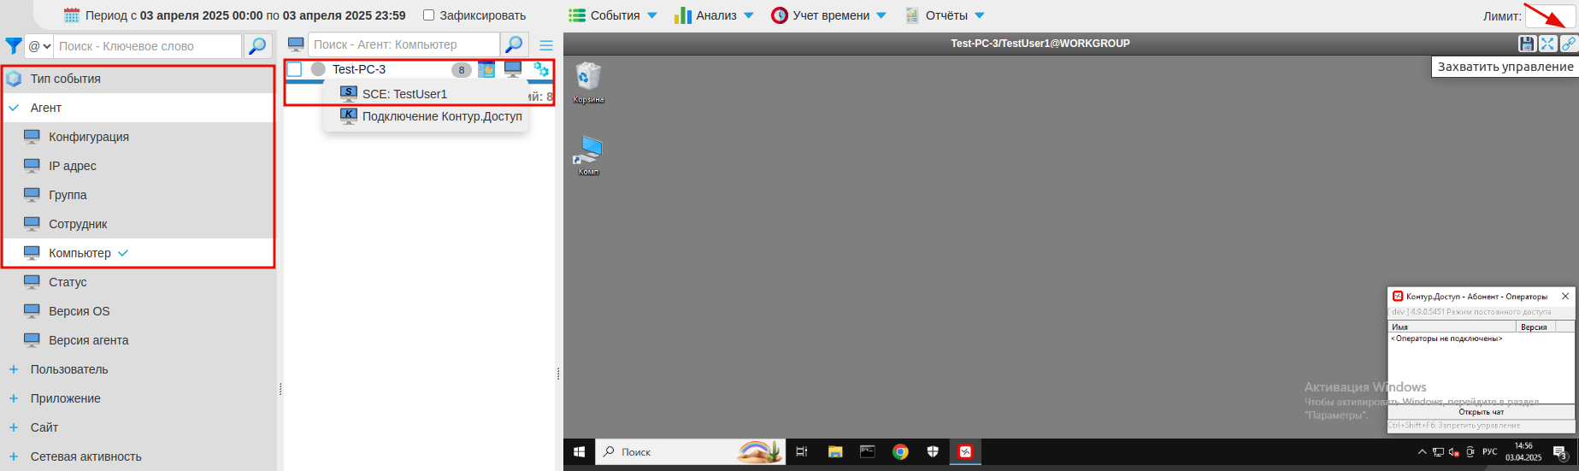1579x471 pixels.
Task: Click the blue funnel filter icon
Action: [14, 46]
